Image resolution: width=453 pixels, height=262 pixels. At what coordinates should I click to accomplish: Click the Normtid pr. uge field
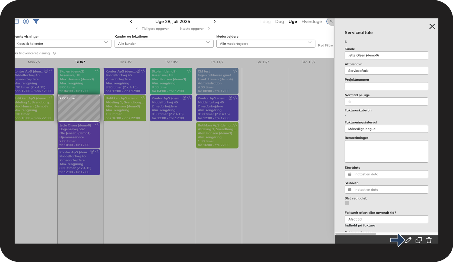coord(386,101)
